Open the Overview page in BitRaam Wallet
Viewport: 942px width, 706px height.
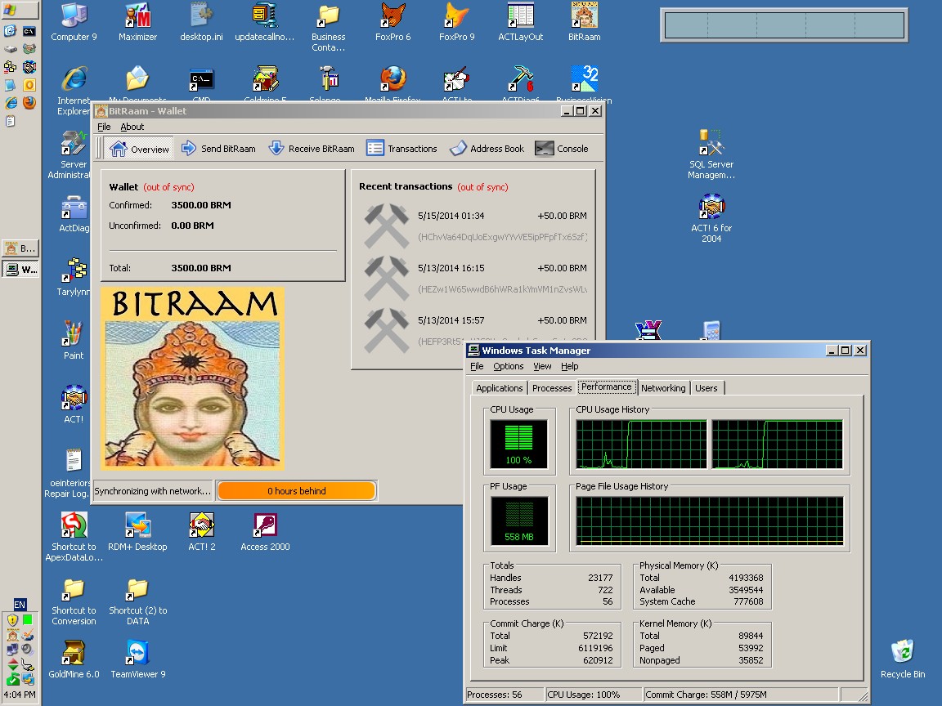(139, 149)
